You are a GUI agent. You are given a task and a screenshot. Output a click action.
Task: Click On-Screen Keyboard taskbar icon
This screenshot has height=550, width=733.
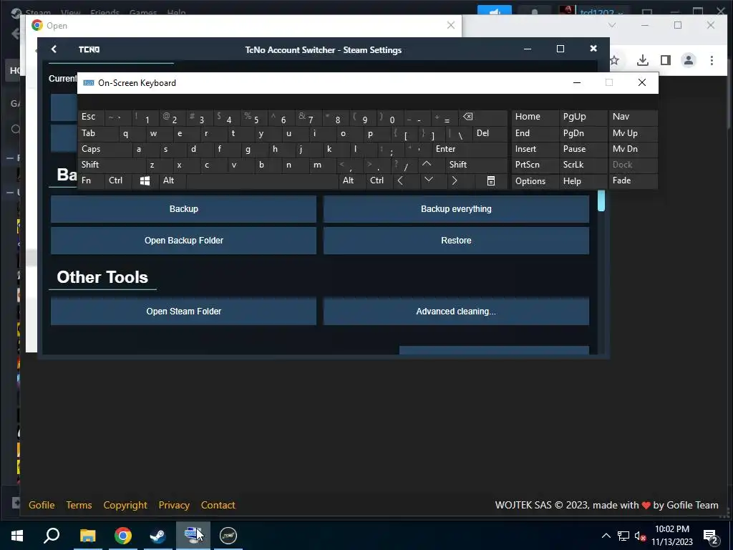pos(193,536)
